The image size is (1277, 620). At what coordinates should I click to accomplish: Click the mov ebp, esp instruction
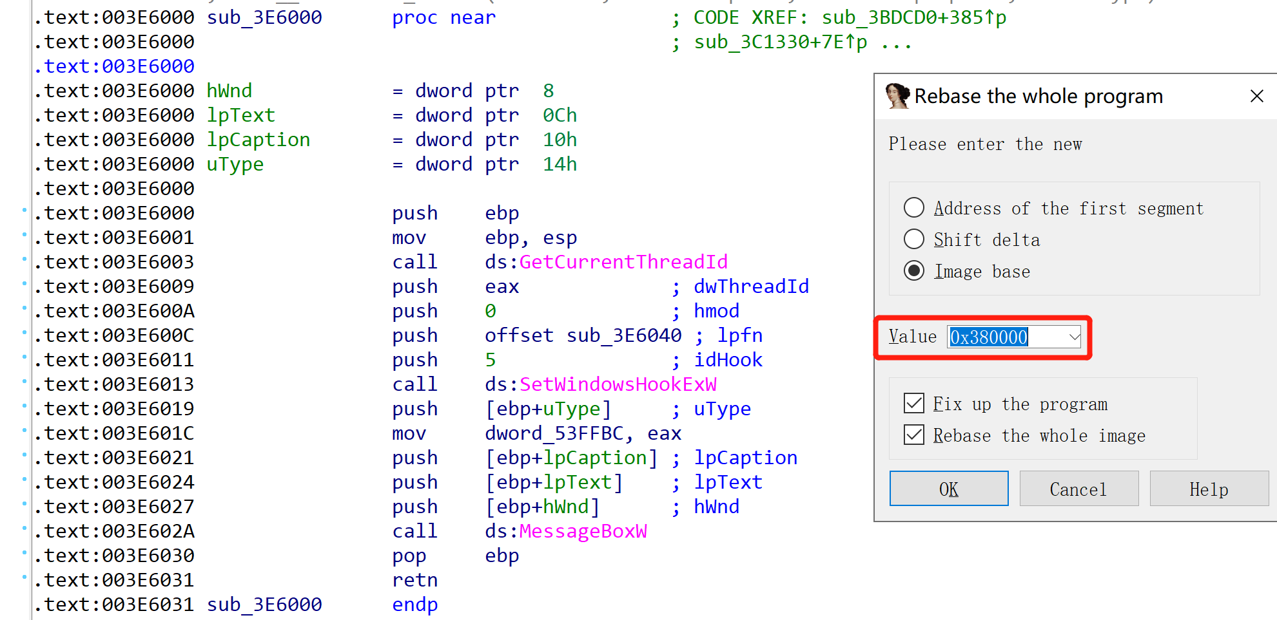click(x=485, y=238)
